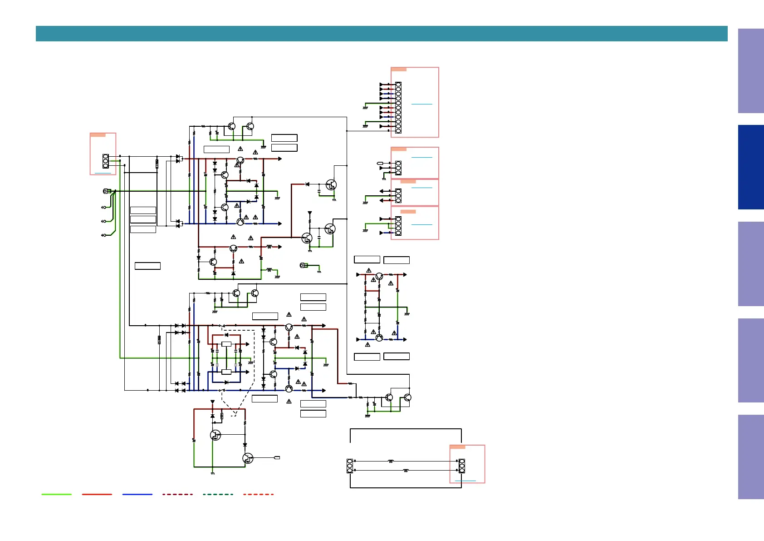Follow the blue link beside the eleven-pin connector

point(421,104)
